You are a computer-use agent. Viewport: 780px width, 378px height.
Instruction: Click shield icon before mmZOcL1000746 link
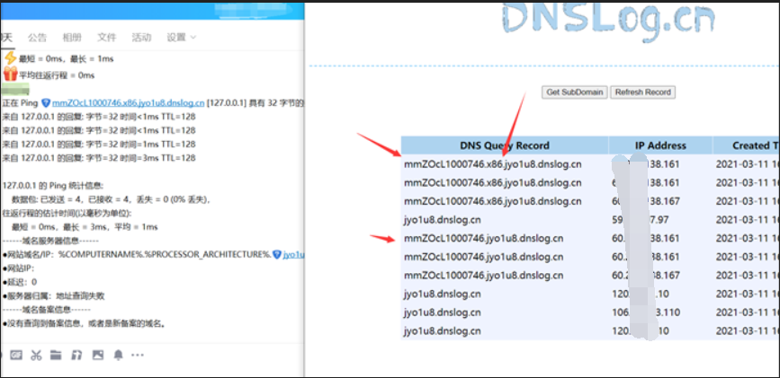[45, 103]
